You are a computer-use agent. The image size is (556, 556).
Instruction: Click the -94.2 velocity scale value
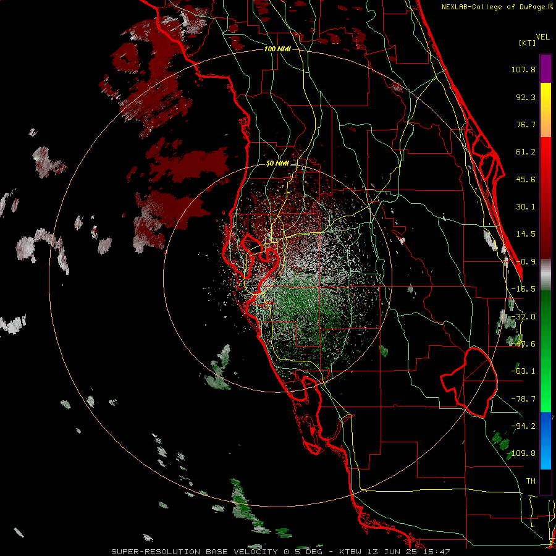click(x=523, y=426)
